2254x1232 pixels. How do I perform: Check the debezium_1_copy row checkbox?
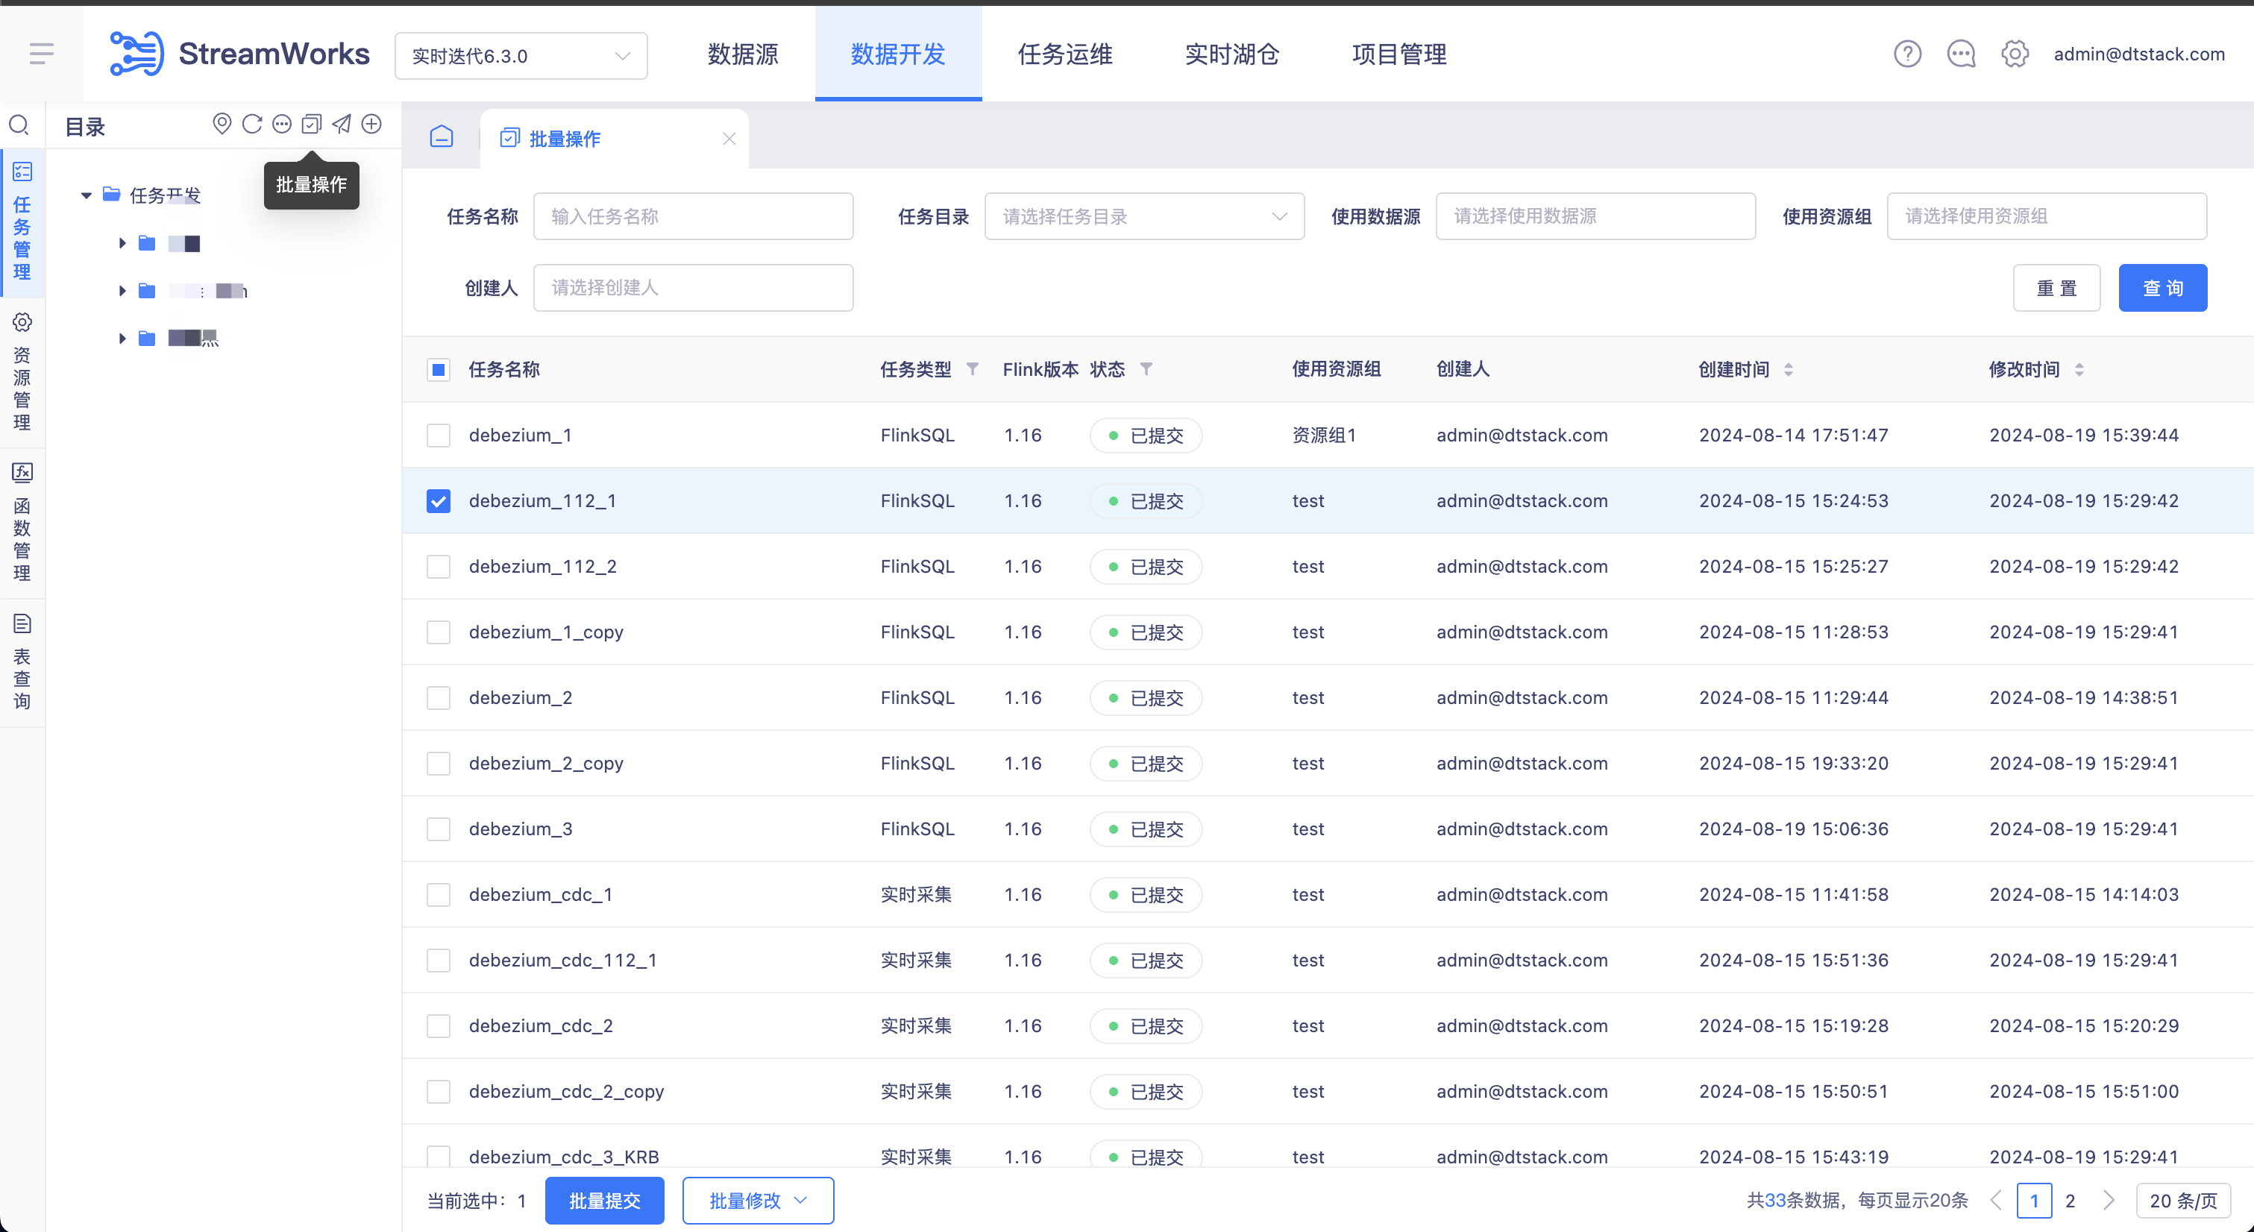439,632
